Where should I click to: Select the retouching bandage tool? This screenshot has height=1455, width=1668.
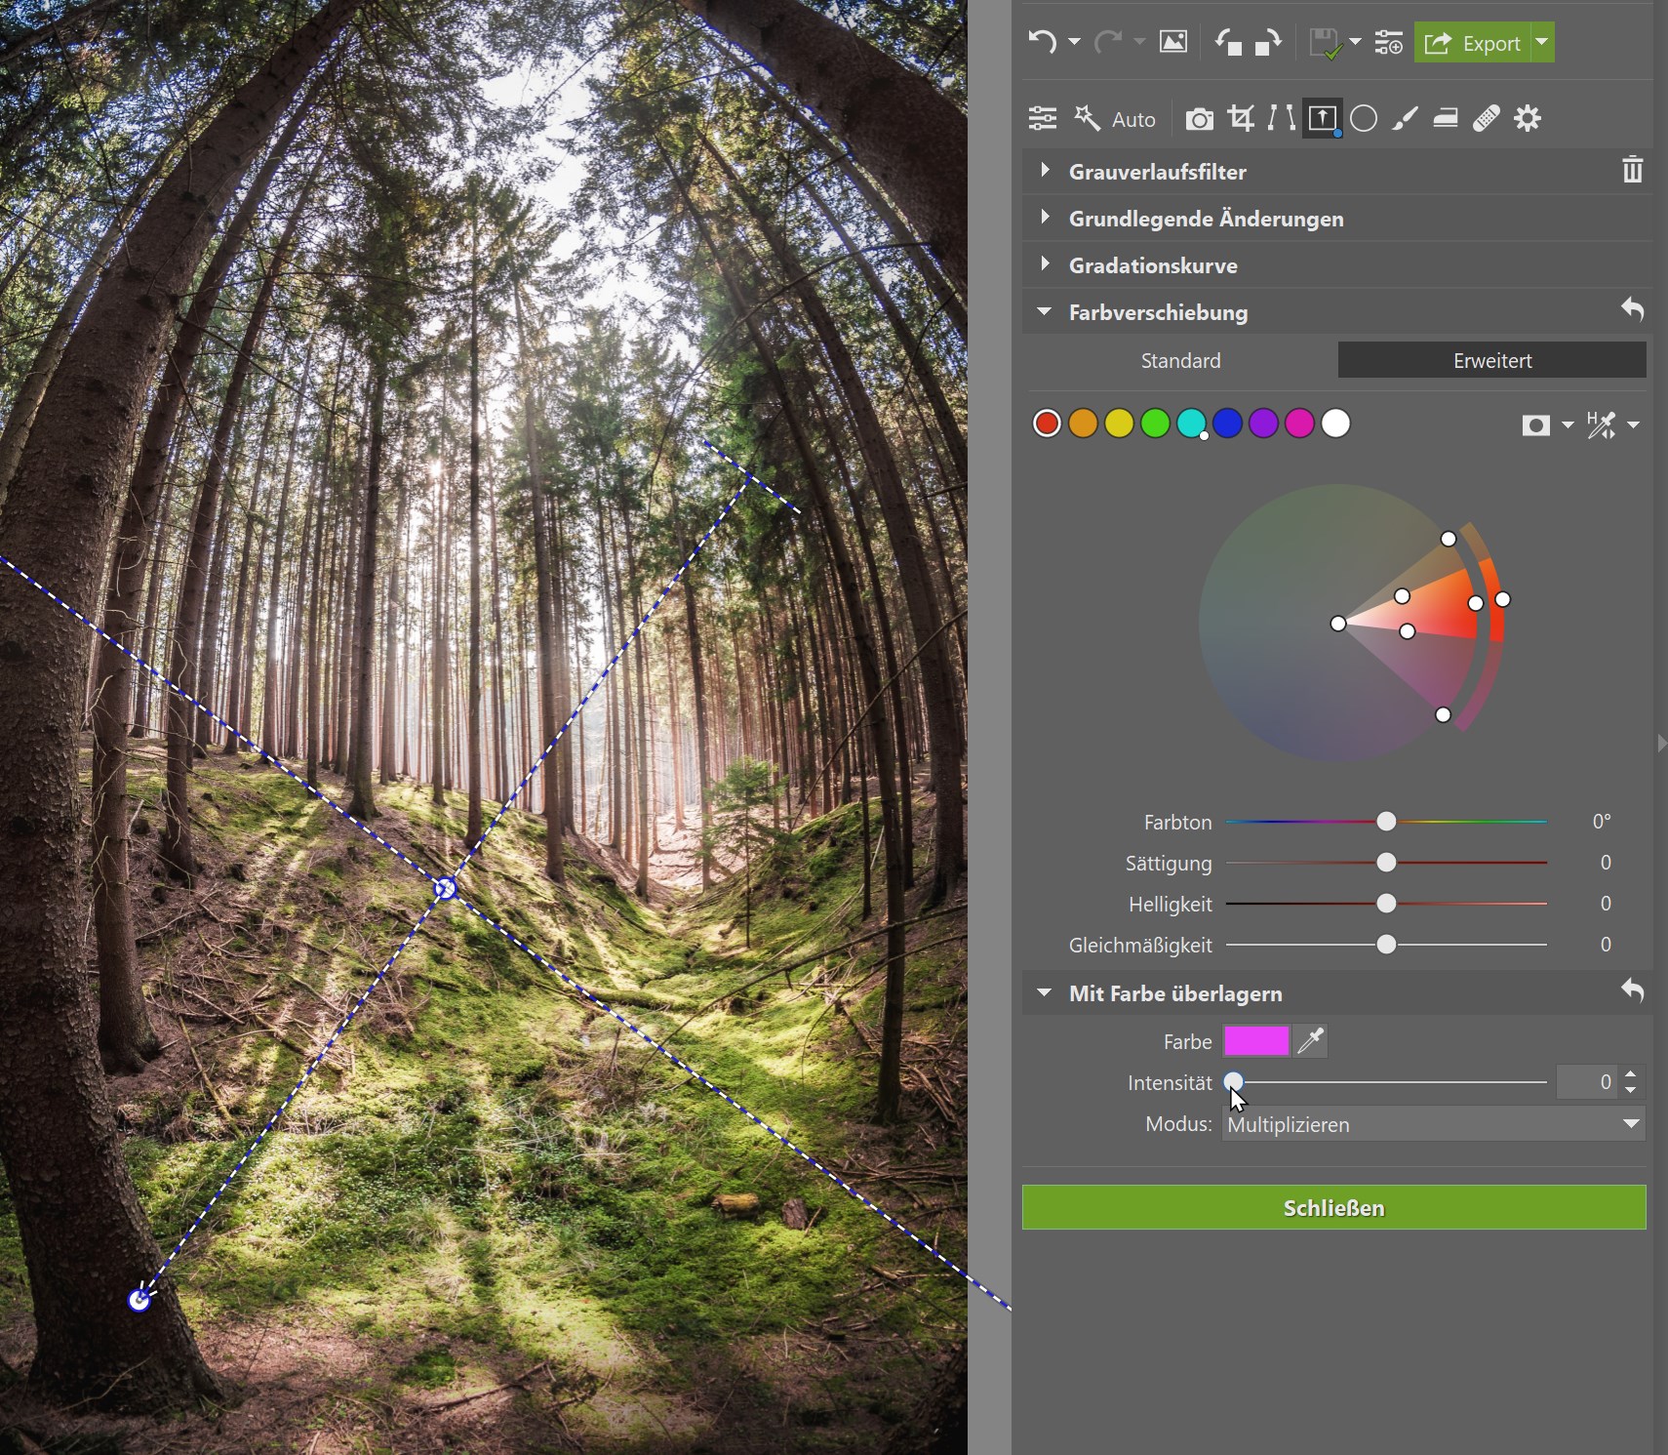(1487, 119)
